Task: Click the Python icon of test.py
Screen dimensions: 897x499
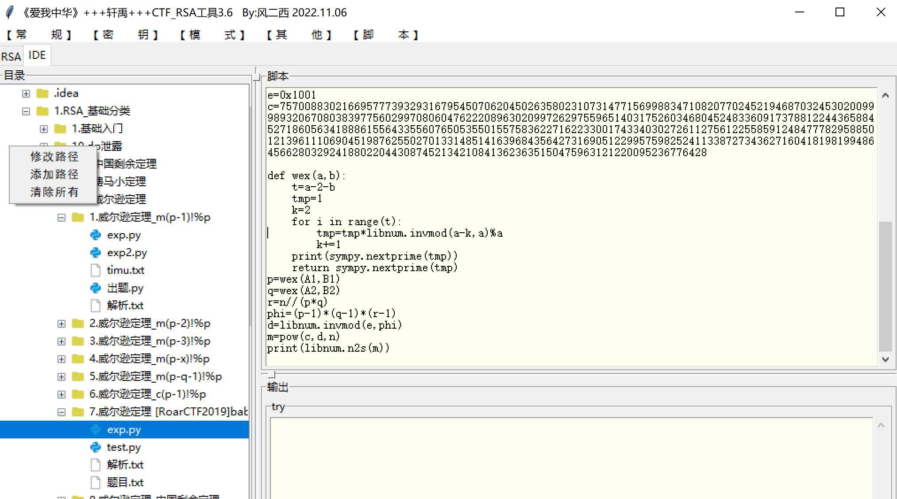Action: point(95,447)
